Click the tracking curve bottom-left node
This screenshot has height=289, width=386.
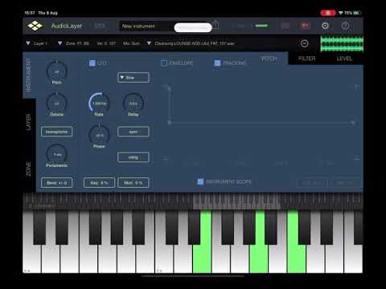coord(169,123)
